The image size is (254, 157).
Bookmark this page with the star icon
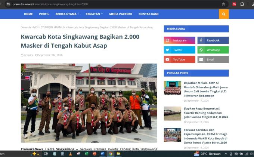[223, 4]
